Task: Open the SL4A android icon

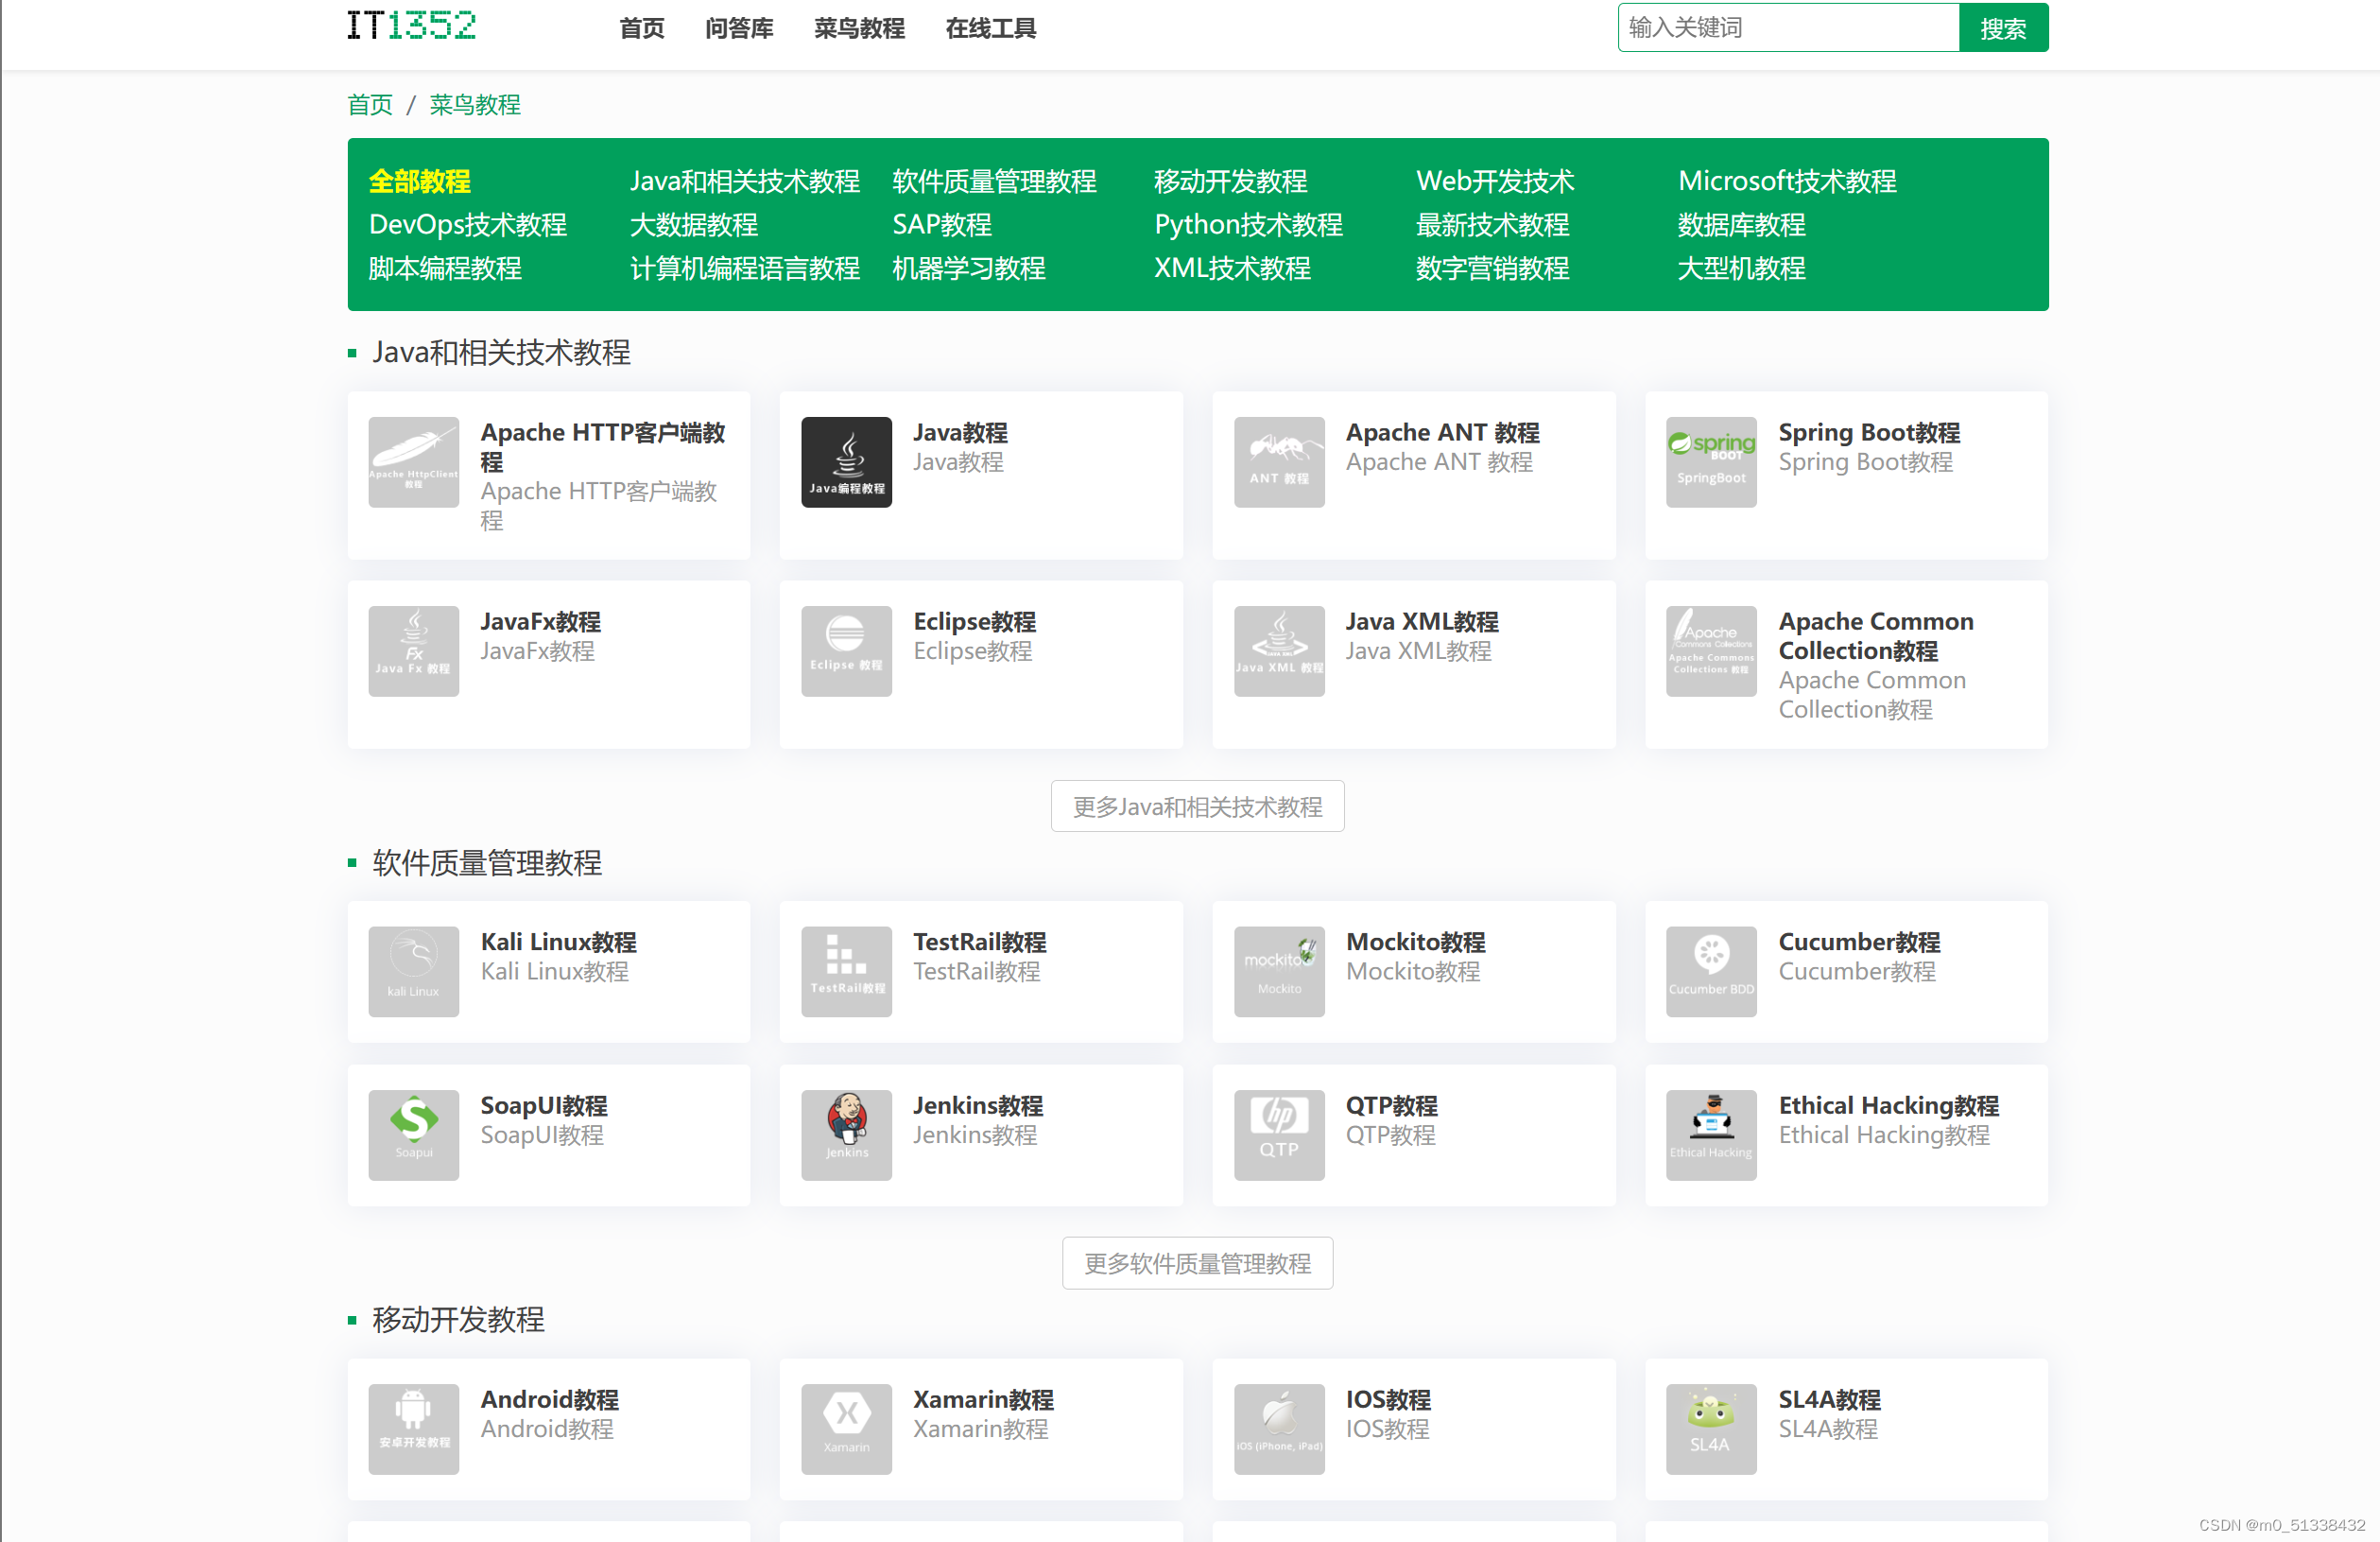Action: click(1711, 1429)
